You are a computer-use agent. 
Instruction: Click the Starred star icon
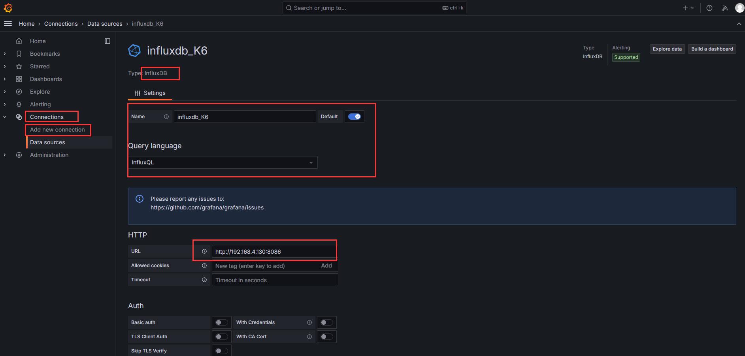coord(19,66)
